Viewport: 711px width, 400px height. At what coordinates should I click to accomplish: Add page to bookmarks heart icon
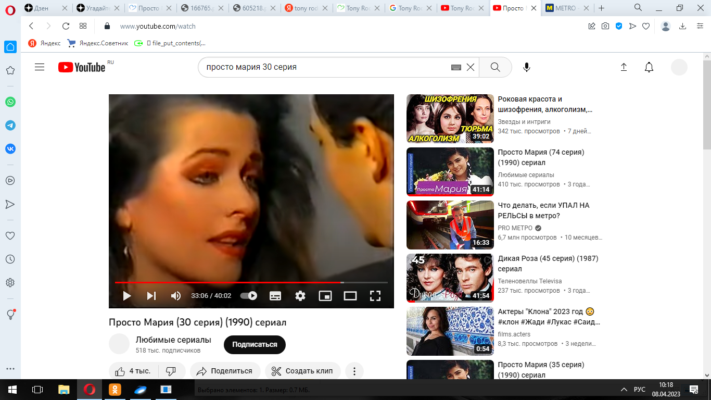coord(646,26)
